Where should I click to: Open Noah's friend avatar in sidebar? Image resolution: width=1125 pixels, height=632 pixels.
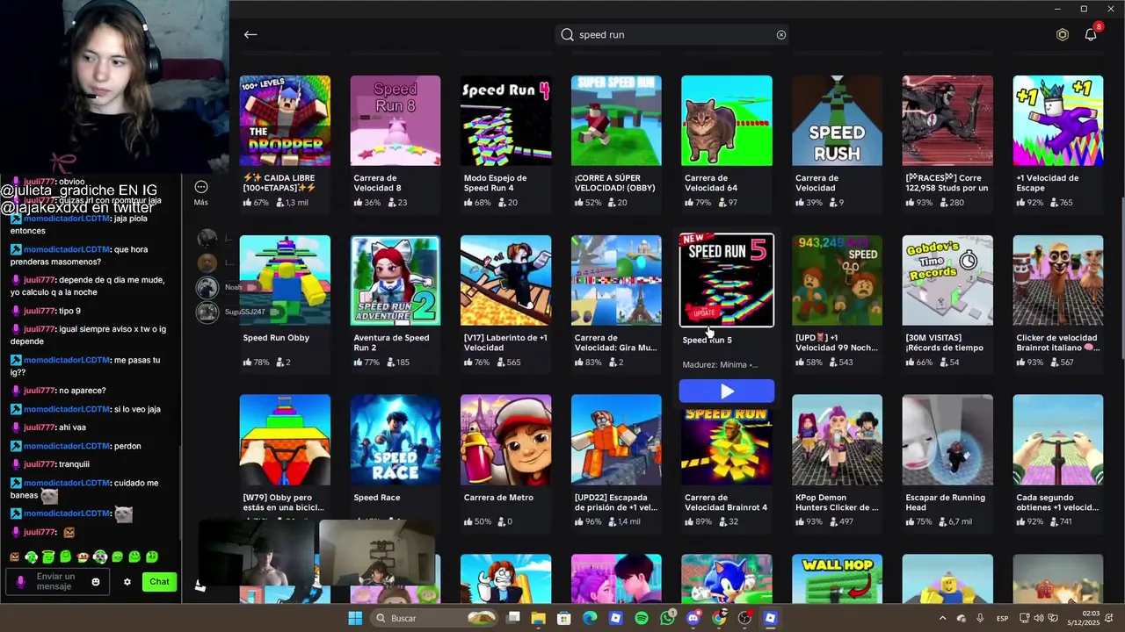pos(207,287)
